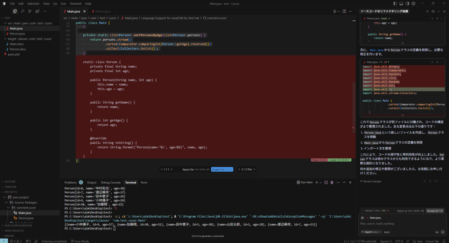Accept Main.java changes checkmark in chat

(x=437, y=62)
